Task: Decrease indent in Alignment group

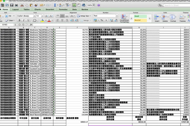Action: click(72, 20)
